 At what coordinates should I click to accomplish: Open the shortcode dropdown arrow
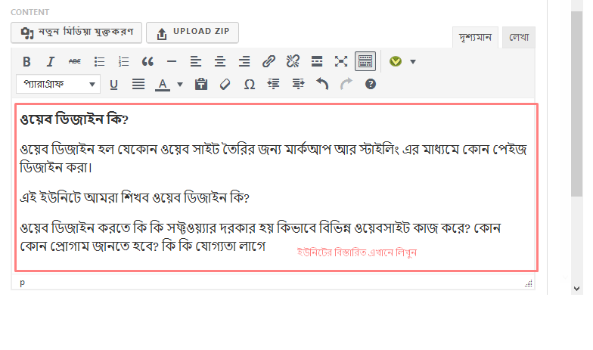tap(413, 62)
